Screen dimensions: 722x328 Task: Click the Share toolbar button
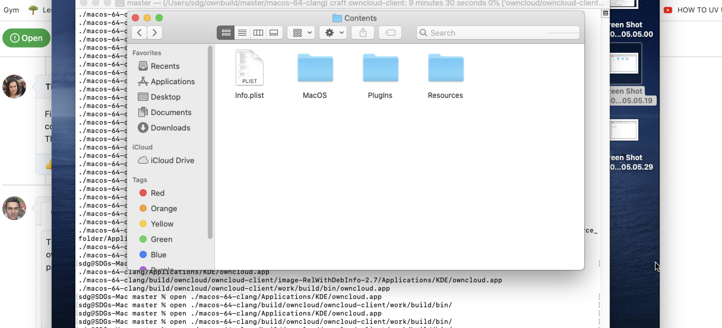click(x=363, y=33)
